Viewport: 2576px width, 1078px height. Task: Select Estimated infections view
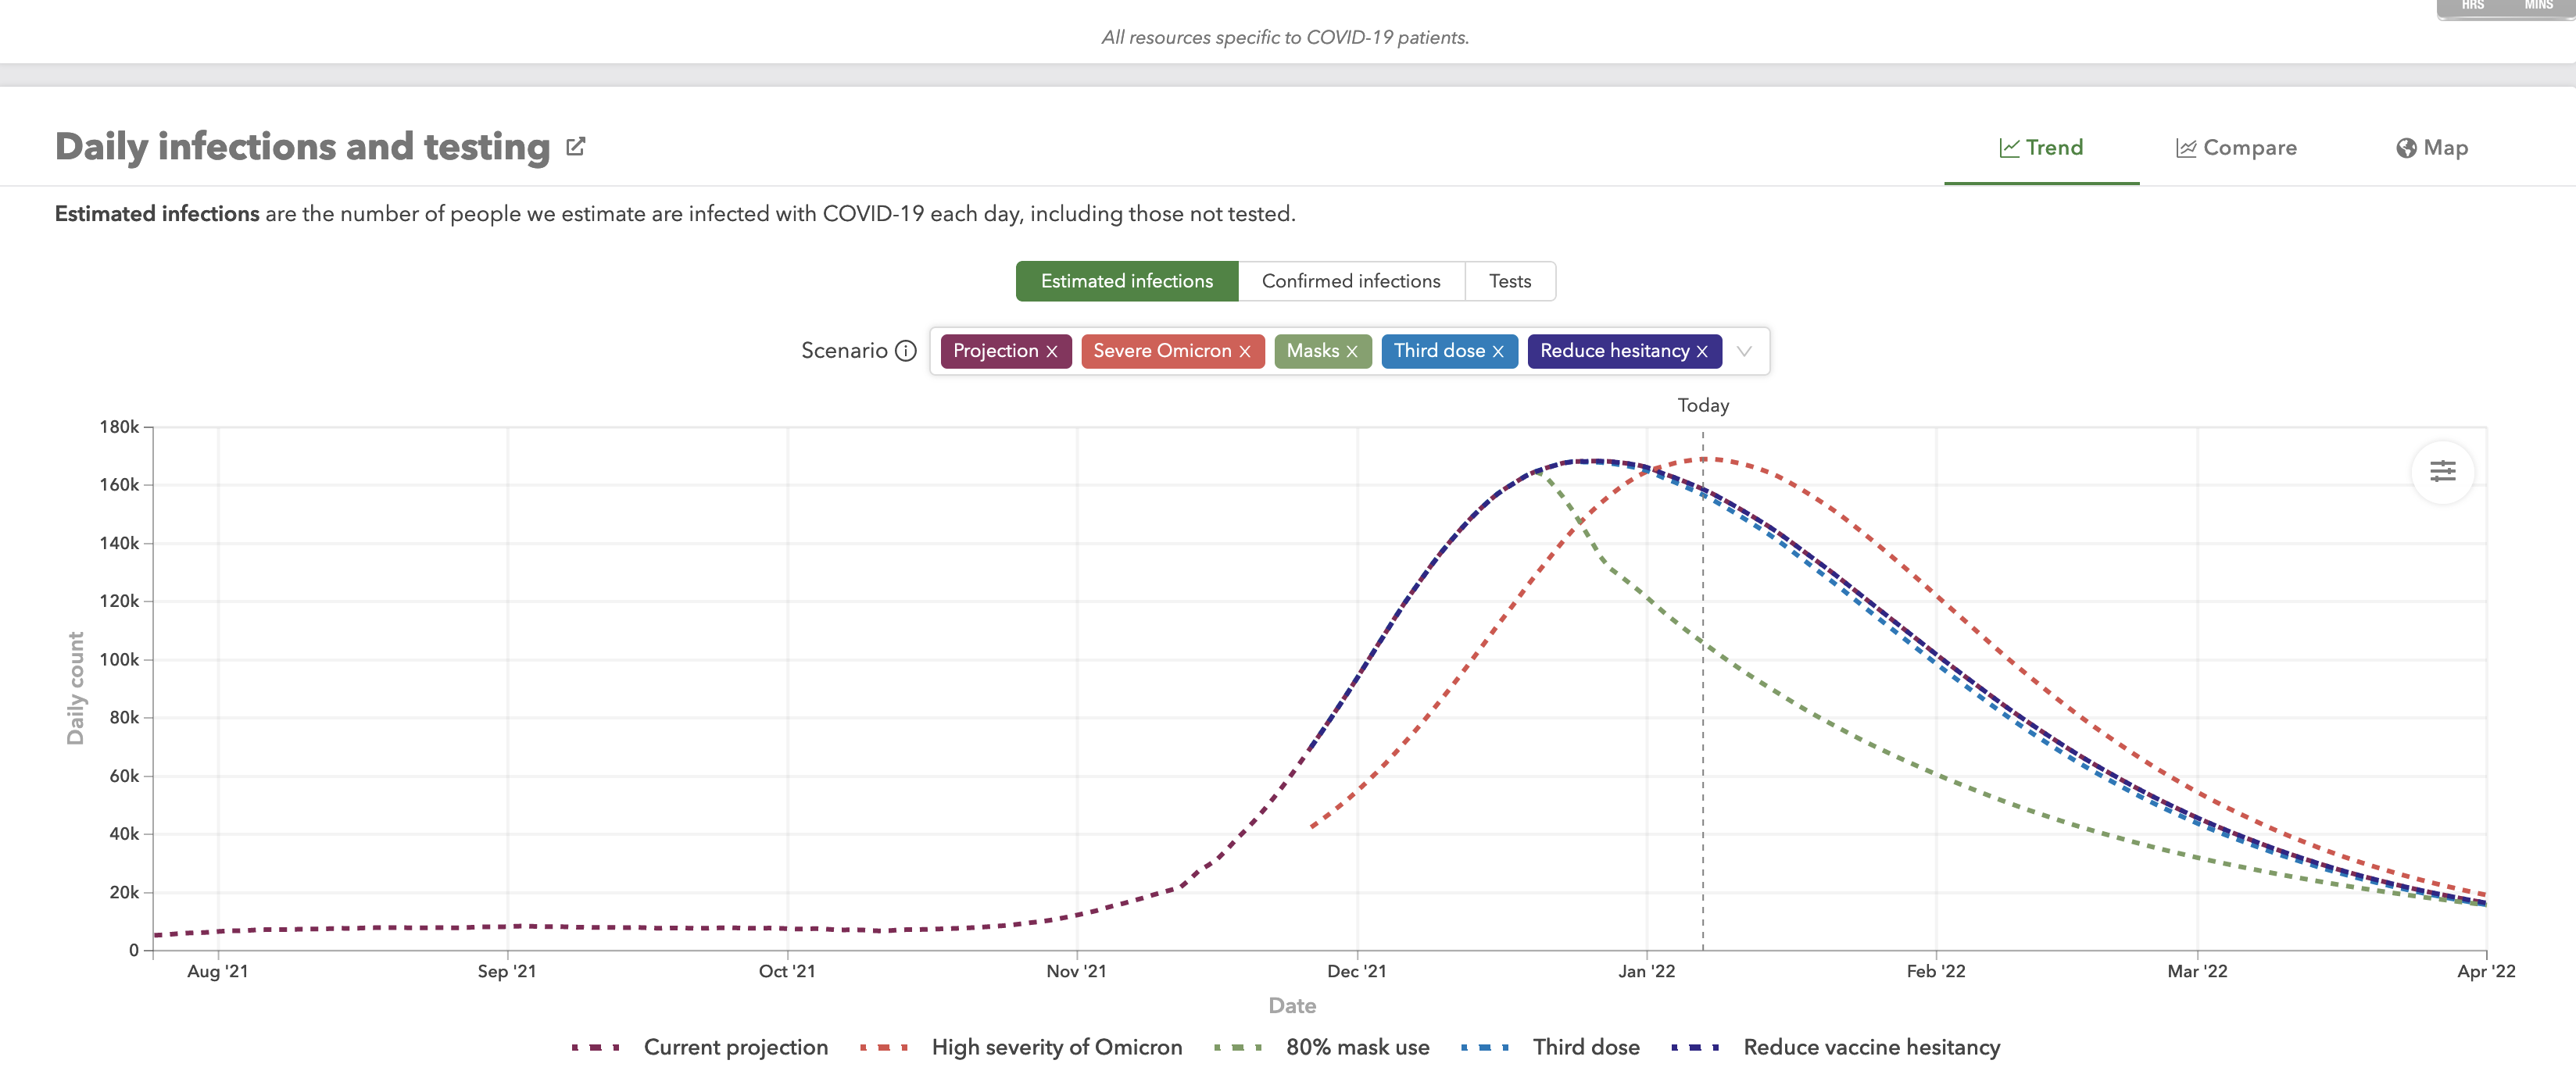pyautogui.click(x=1127, y=280)
